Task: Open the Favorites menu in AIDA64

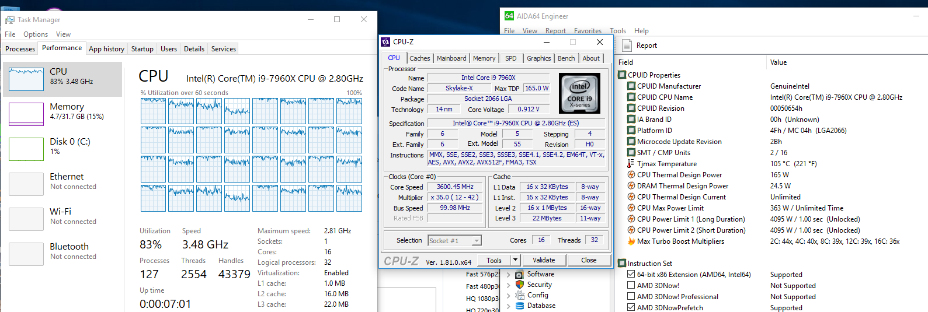Action: pyautogui.click(x=588, y=31)
